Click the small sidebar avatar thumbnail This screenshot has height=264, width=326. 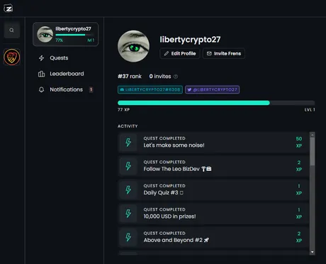(x=45, y=34)
